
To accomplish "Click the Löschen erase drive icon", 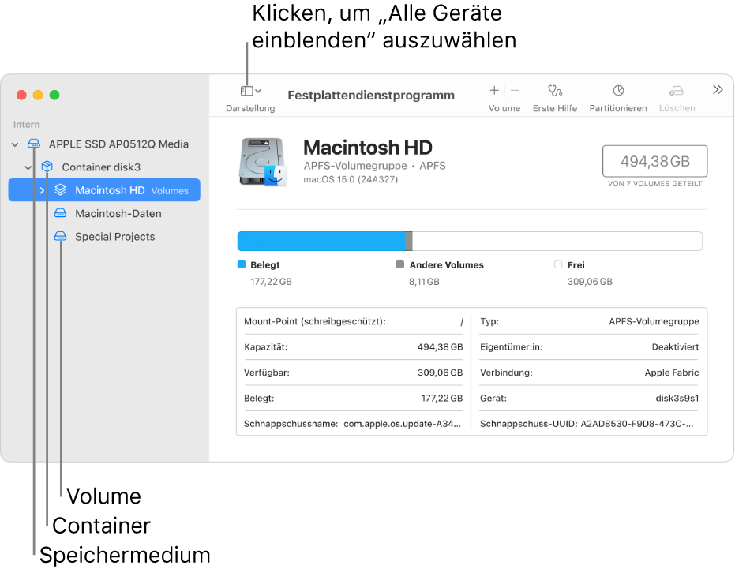I will (677, 91).
